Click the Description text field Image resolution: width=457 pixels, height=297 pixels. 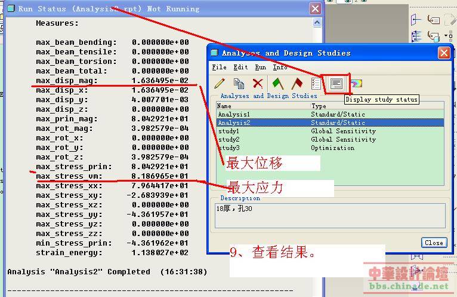tap(330, 216)
